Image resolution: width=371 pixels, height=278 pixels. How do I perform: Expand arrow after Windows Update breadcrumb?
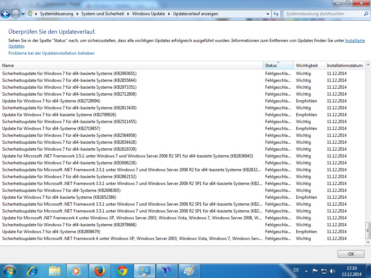click(x=169, y=14)
